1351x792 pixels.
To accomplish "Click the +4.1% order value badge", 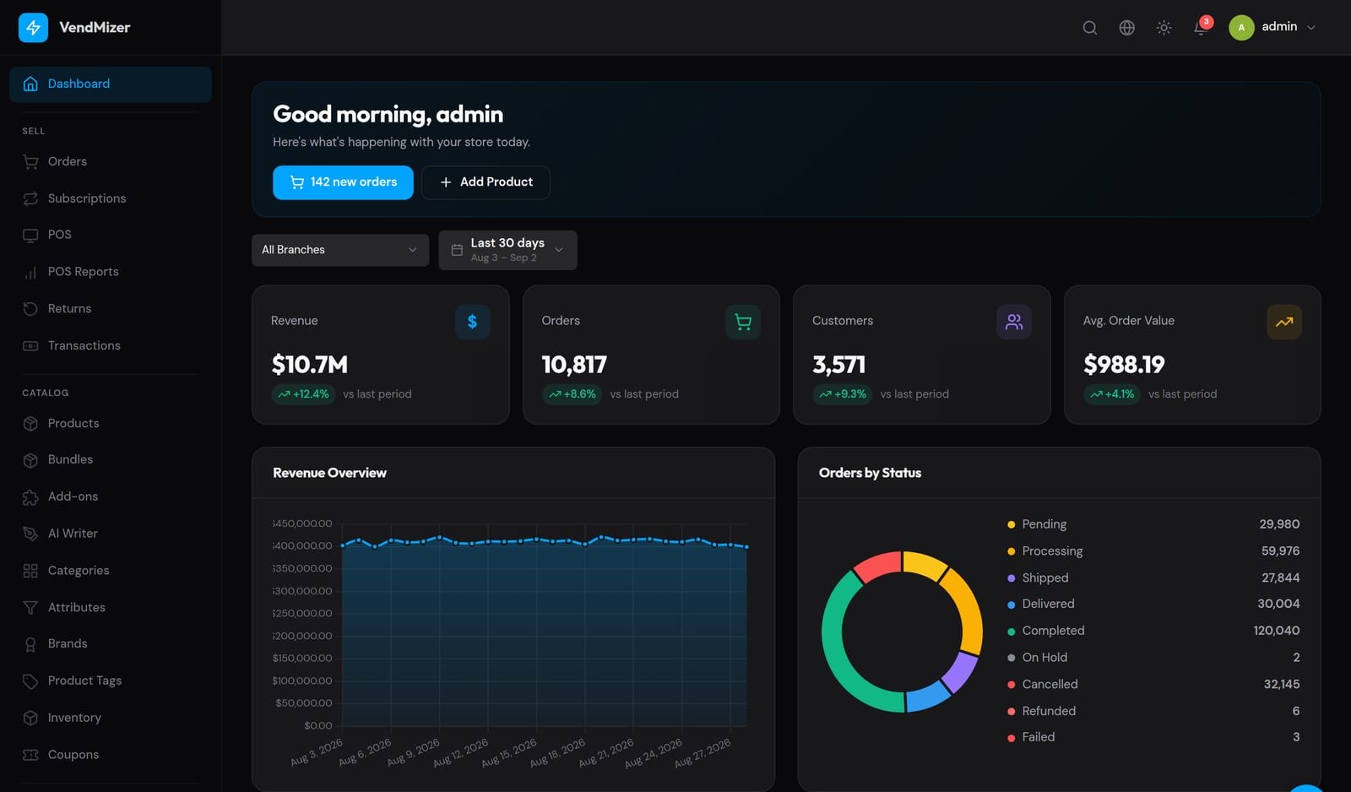I will coord(1112,394).
